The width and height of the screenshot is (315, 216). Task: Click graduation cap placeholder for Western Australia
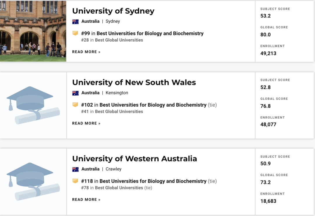click(x=33, y=182)
